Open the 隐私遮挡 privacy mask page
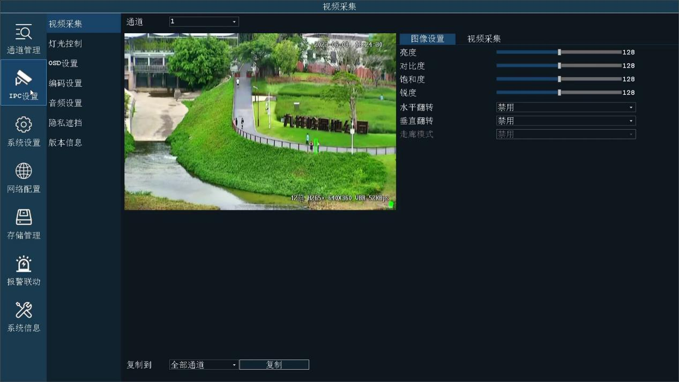 65,123
